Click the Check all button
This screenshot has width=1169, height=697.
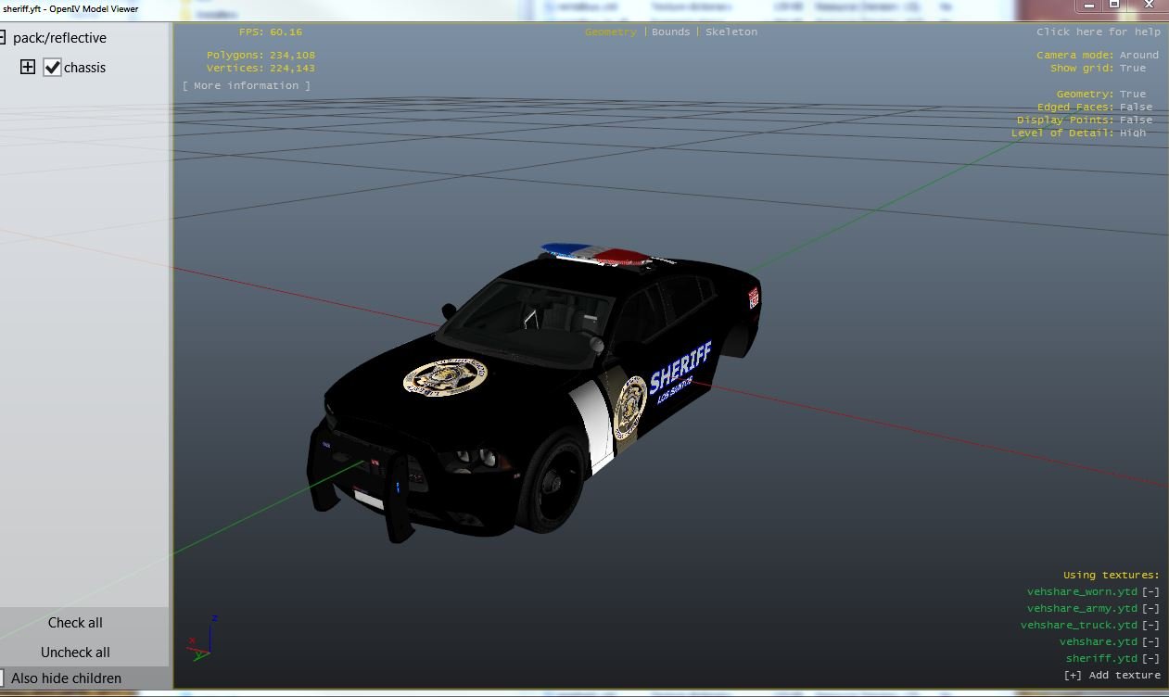point(75,623)
